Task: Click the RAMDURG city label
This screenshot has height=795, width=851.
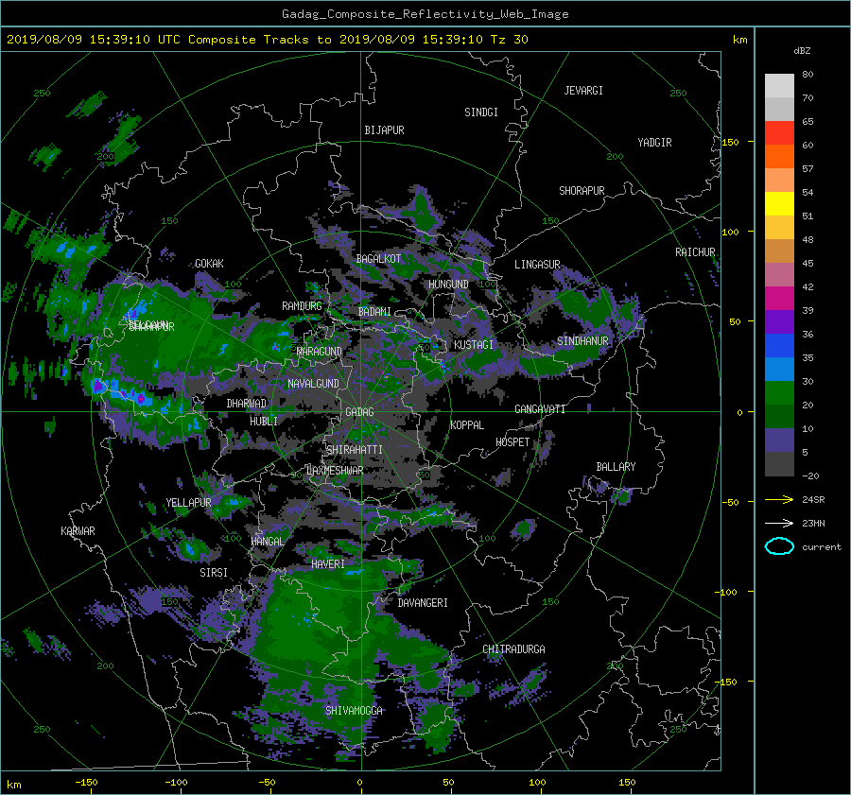Action: point(302,306)
